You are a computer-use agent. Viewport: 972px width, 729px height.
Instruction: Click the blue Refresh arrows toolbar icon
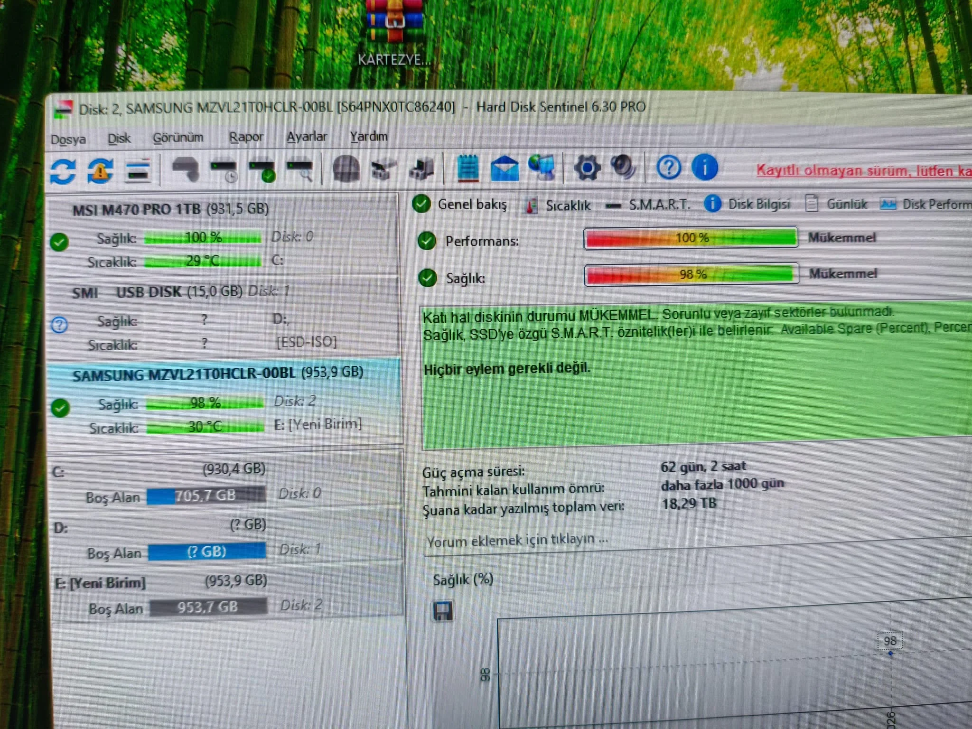63,171
